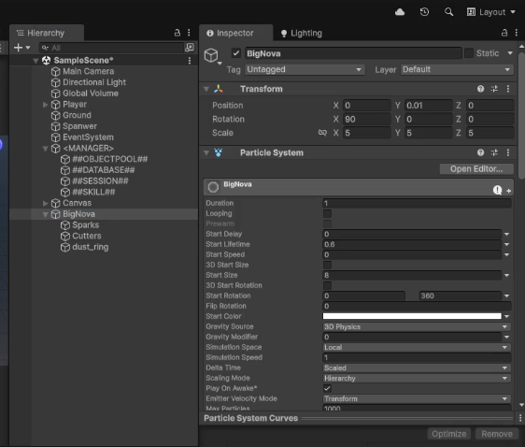The image size is (525, 447).
Task: Toggle the Play On Awake checkbox
Action: 328,388
